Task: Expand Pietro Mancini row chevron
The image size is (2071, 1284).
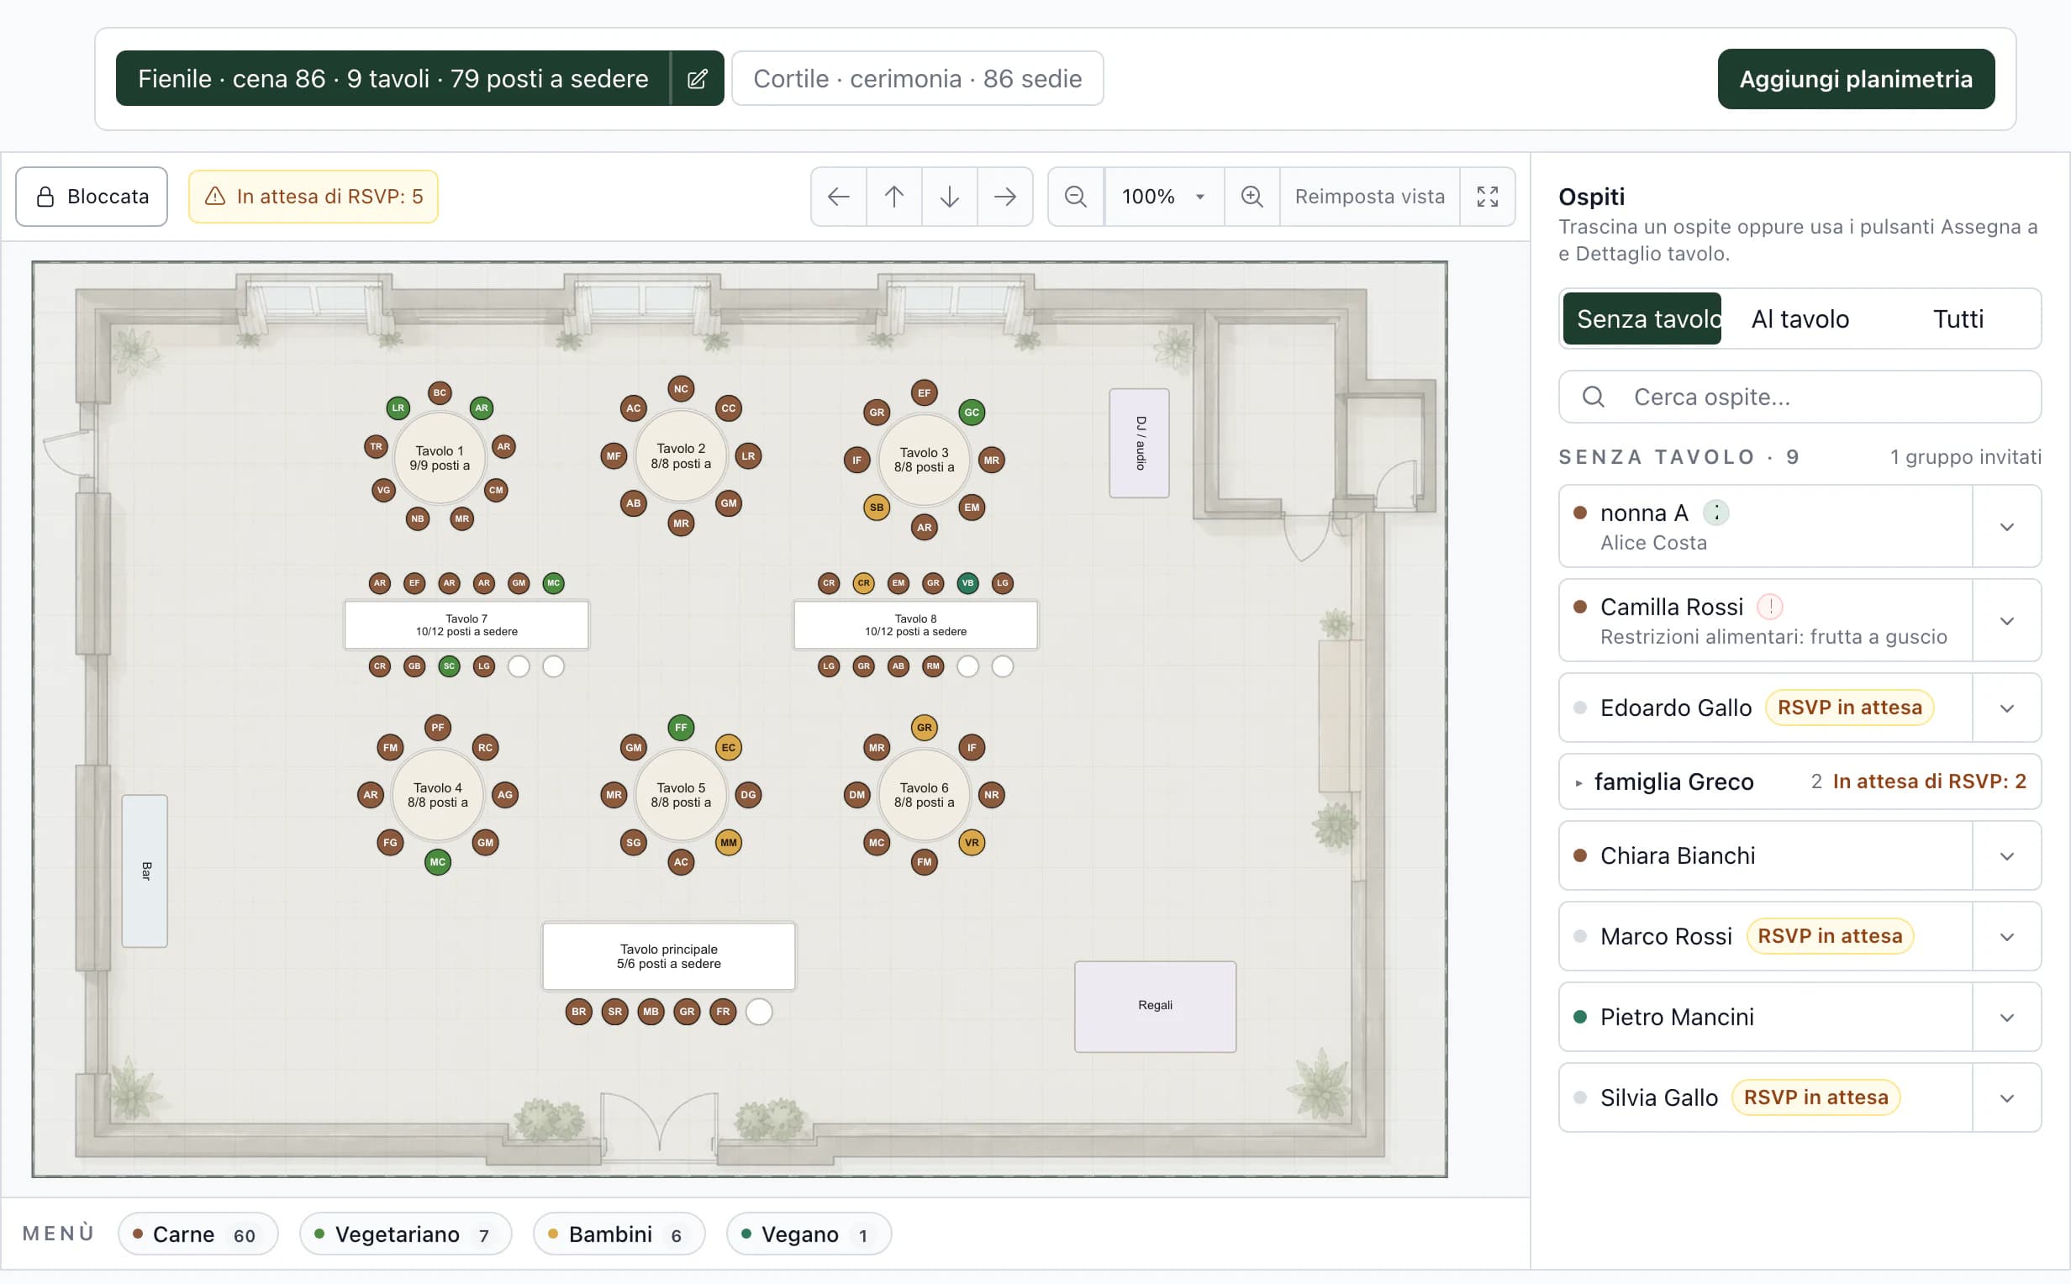Action: pyautogui.click(x=2006, y=1018)
